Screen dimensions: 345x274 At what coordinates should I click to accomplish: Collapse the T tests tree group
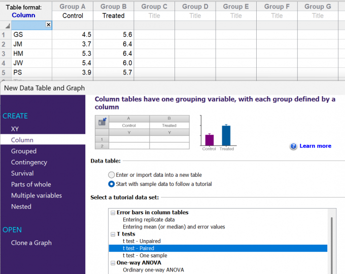click(113, 234)
